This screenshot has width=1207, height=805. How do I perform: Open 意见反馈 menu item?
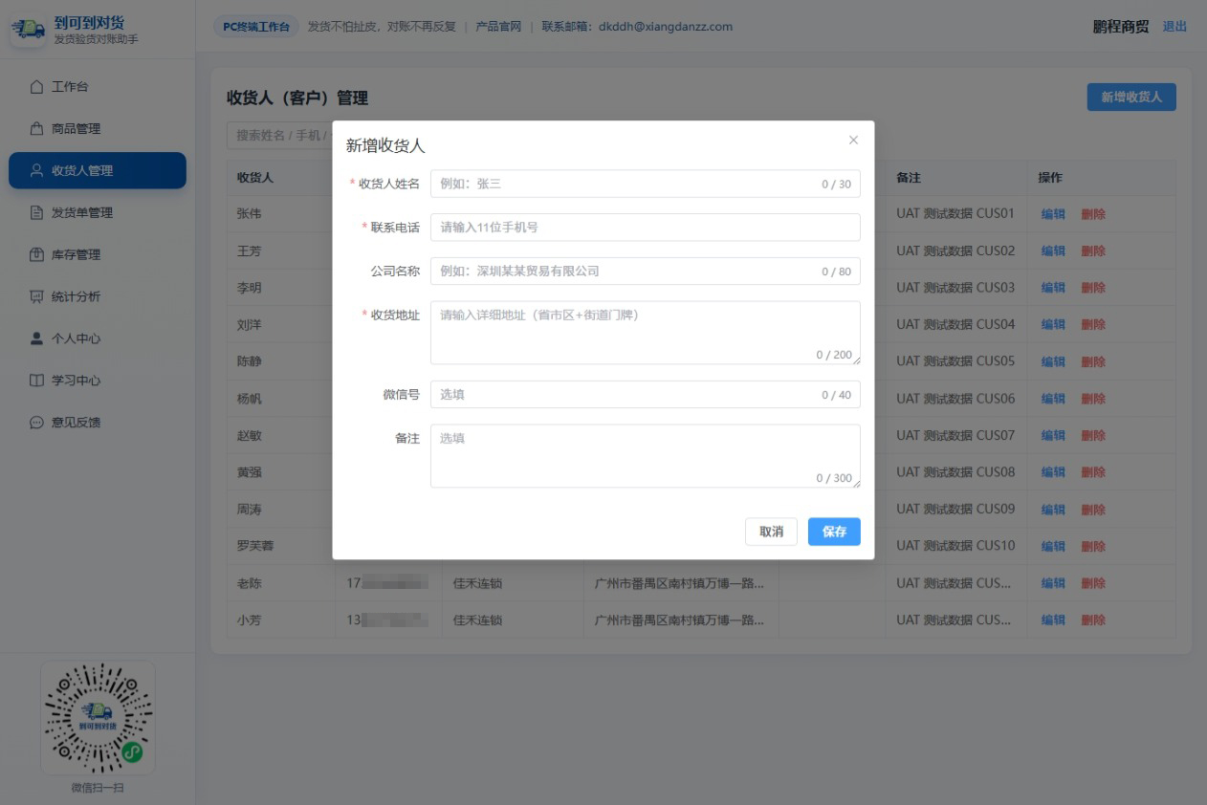(x=98, y=423)
